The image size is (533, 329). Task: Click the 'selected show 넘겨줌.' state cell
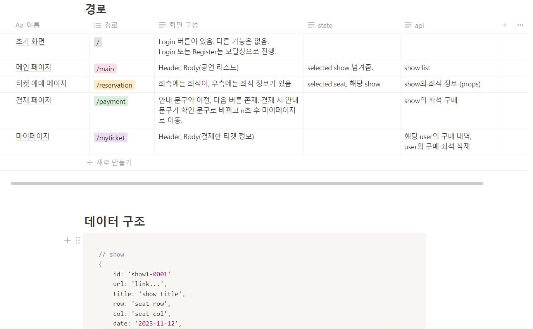(352, 68)
